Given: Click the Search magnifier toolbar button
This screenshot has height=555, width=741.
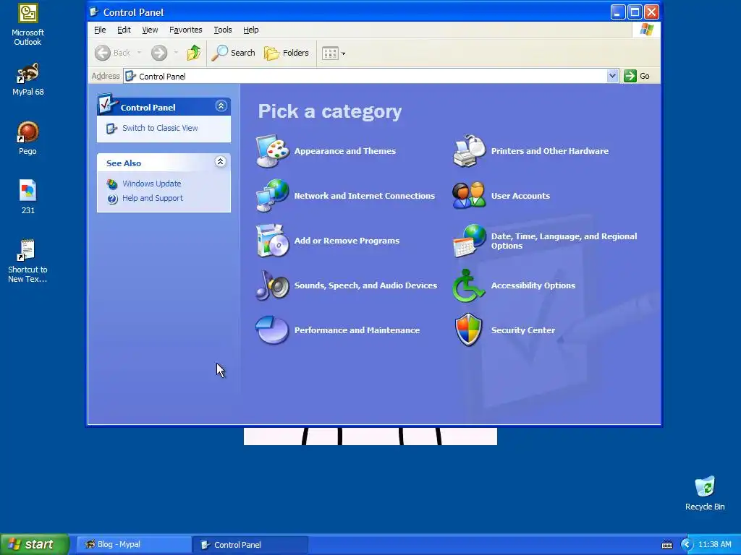Looking at the screenshot, I should (234, 53).
